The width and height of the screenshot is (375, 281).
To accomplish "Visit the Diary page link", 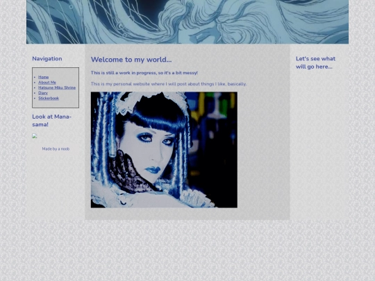I will coord(43,93).
